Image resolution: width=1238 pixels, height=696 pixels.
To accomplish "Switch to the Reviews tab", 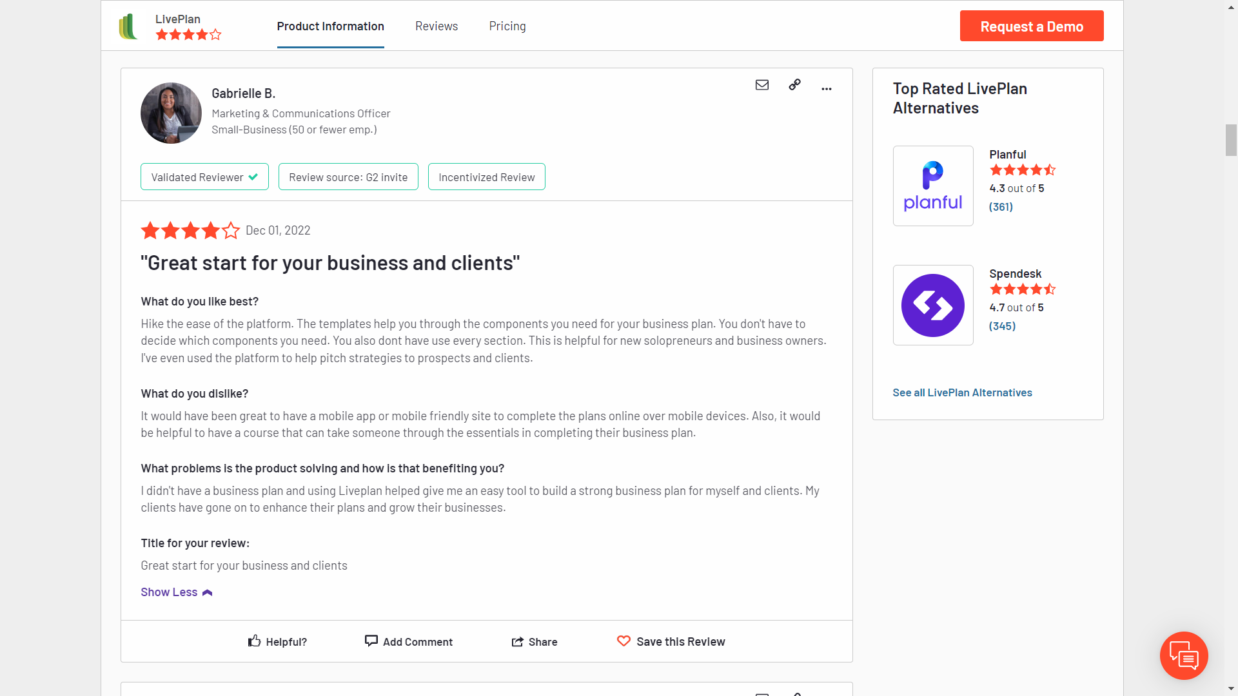I will coord(436,26).
